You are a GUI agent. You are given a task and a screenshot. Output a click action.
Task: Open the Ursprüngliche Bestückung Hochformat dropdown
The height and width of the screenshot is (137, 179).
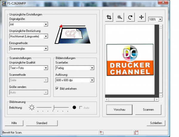[29, 36]
